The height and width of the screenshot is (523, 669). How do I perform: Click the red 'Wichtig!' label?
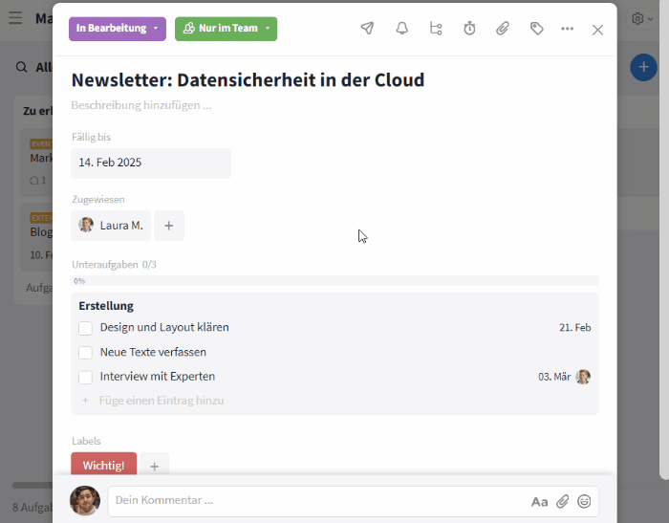click(x=103, y=465)
